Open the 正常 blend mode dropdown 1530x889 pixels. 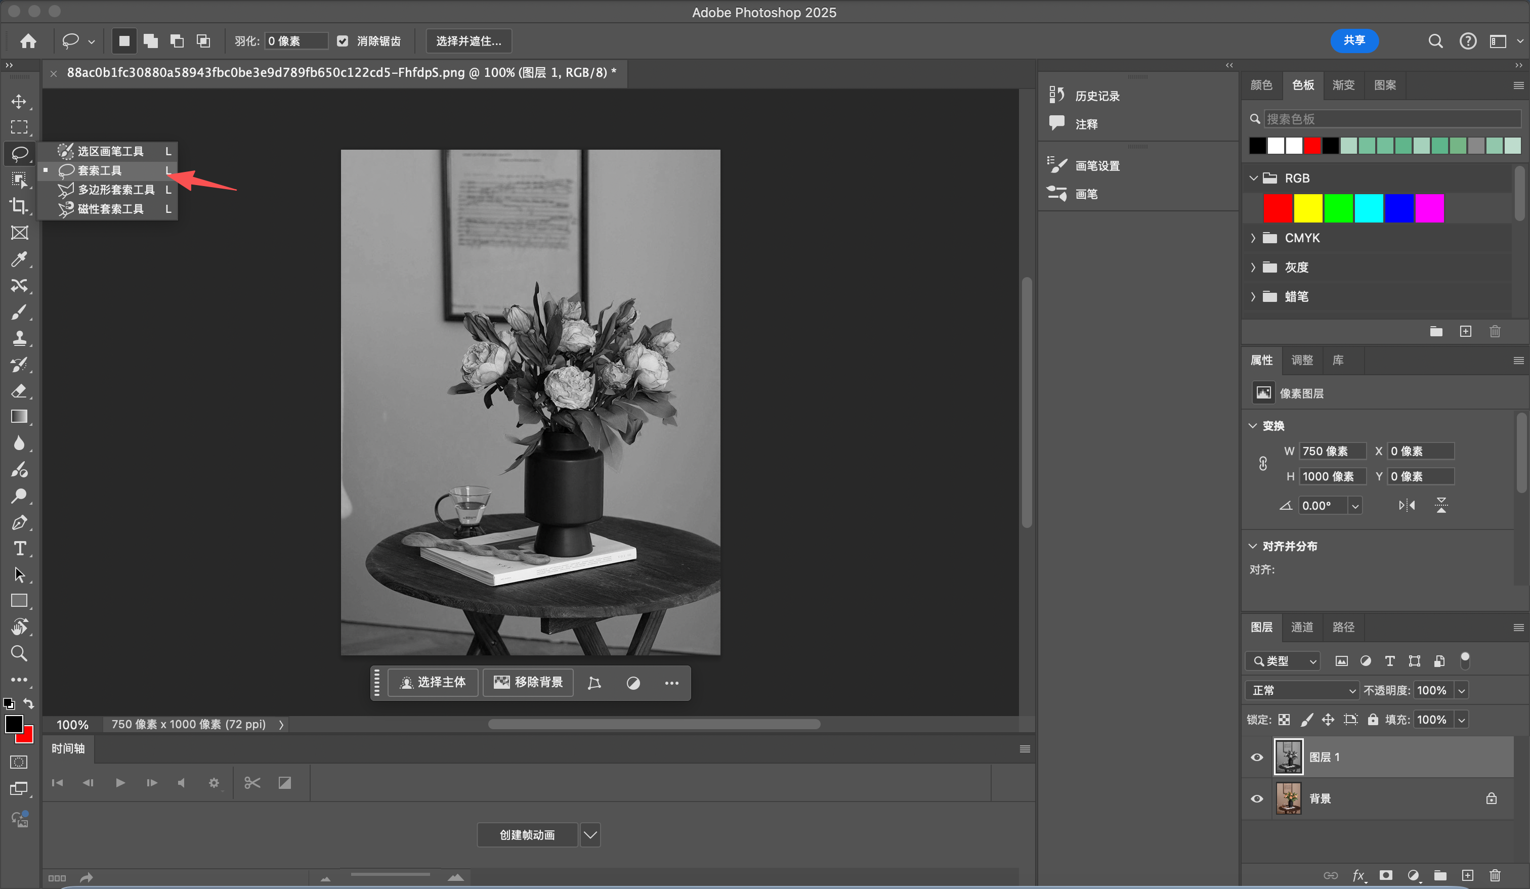(1302, 691)
